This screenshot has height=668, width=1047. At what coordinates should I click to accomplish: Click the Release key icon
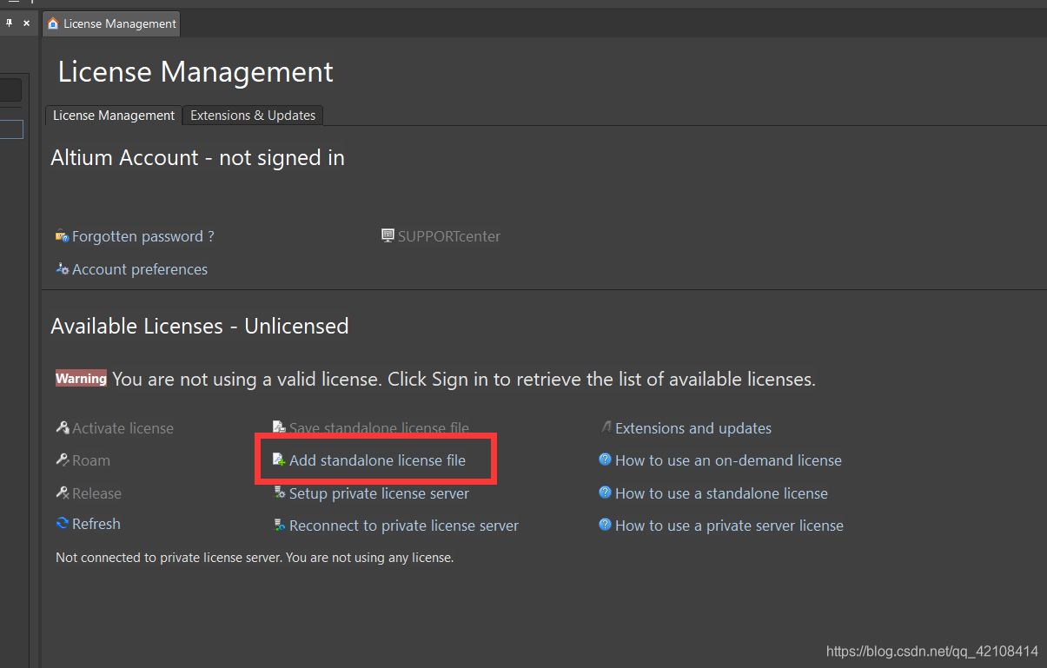point(62,493)
